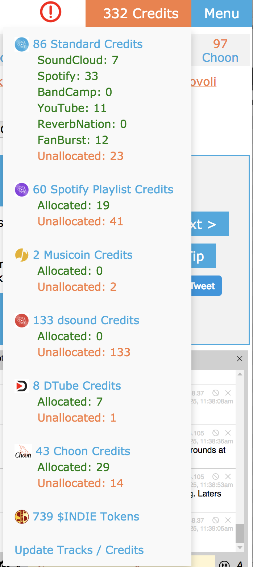
Task: Select the 97 Choon tab
Action: coord(220,50)
